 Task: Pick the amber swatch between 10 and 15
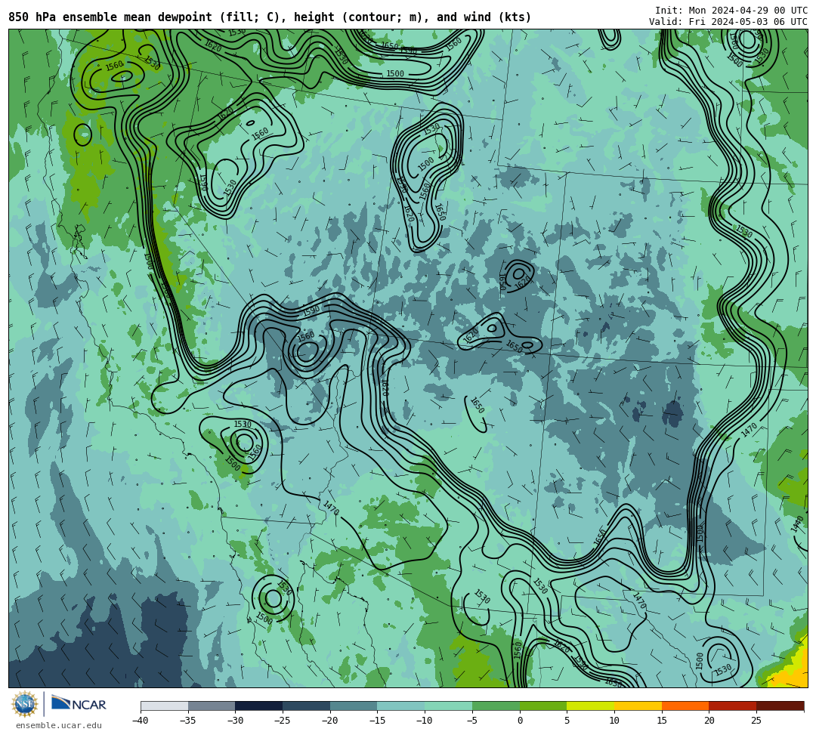coord(638,706)
